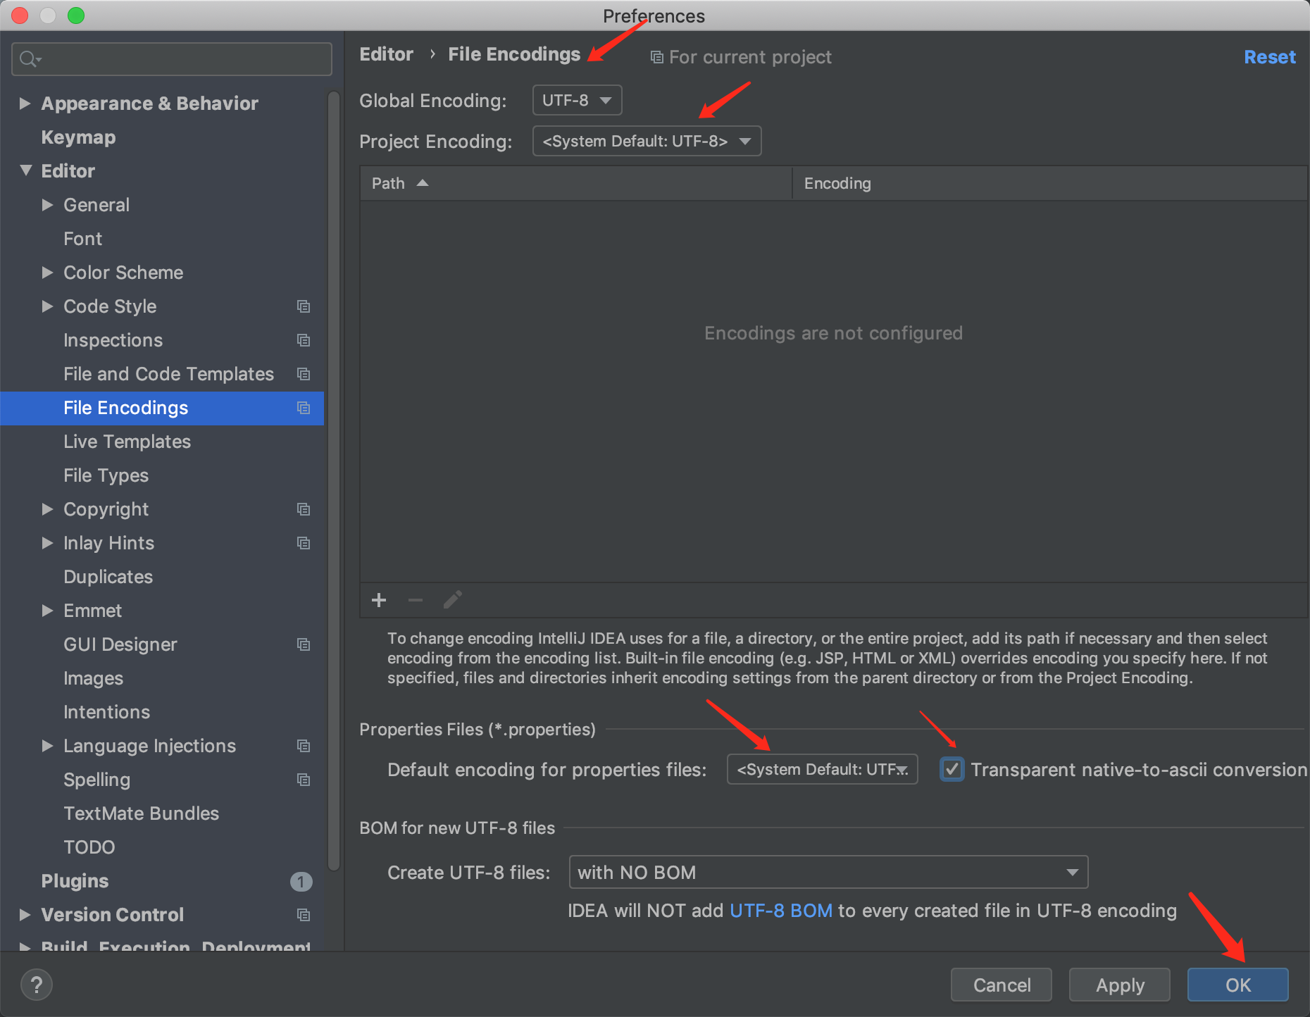1310x1017 pixels.
Task: Open the help question mark icon
Action: coord(36,984)
